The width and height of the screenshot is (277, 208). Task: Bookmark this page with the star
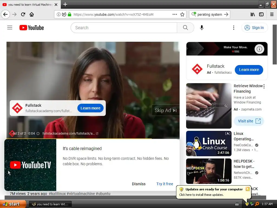(x=182, y=15)
